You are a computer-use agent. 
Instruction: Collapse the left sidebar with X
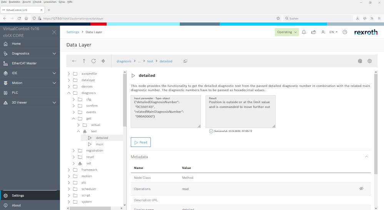(54, 32)
